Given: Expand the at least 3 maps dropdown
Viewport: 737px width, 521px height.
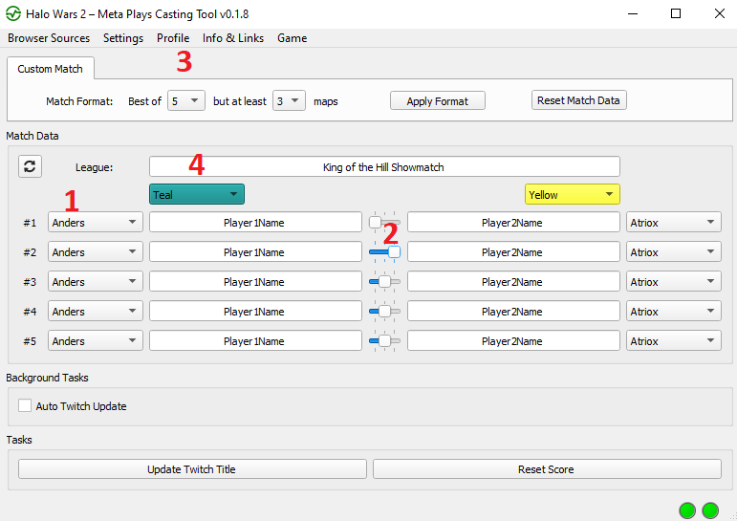Looking at the screenshot, I should tap(289, 100).
